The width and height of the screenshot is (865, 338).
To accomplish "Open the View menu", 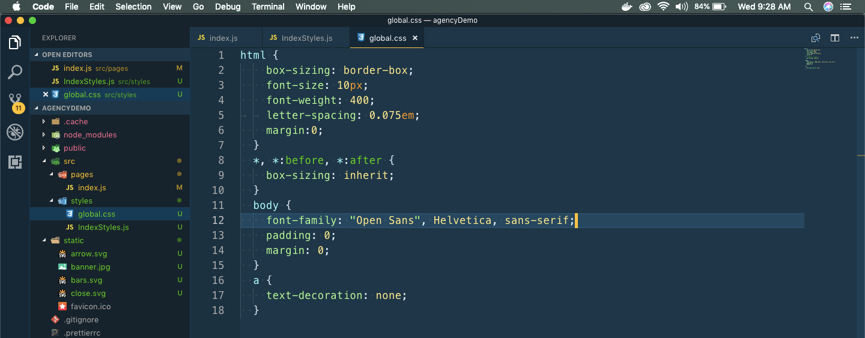I will point(172,7).
